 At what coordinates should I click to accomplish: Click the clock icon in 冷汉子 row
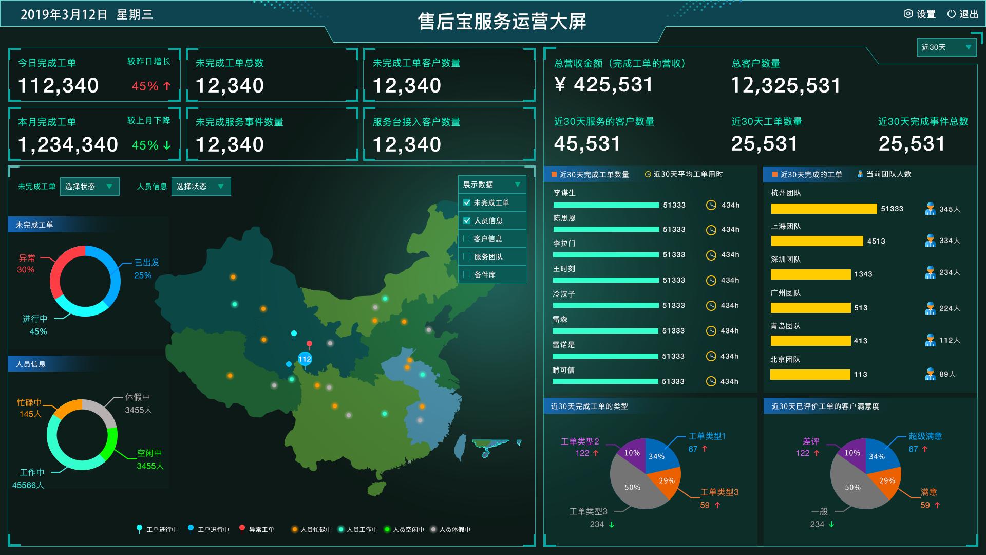tap(711, 306)
